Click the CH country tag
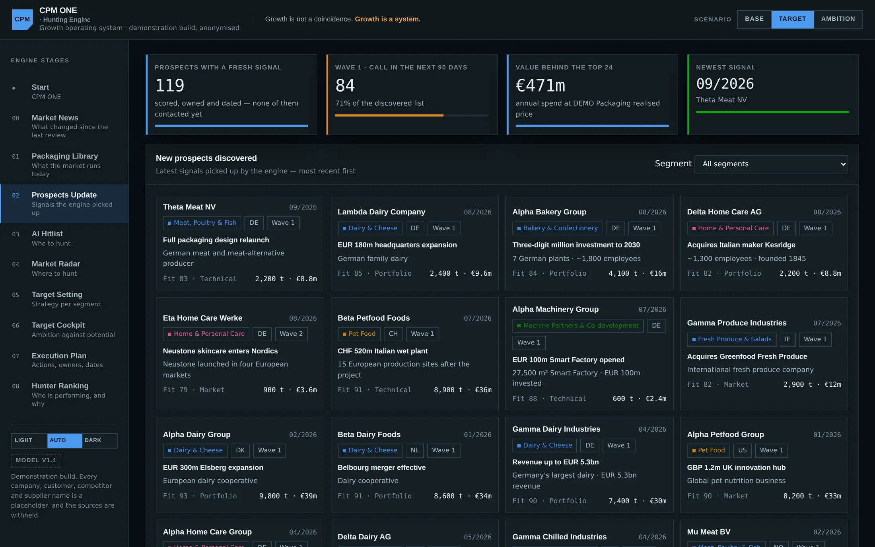Viewport: 875px width, 547px height. click(393, 334)
